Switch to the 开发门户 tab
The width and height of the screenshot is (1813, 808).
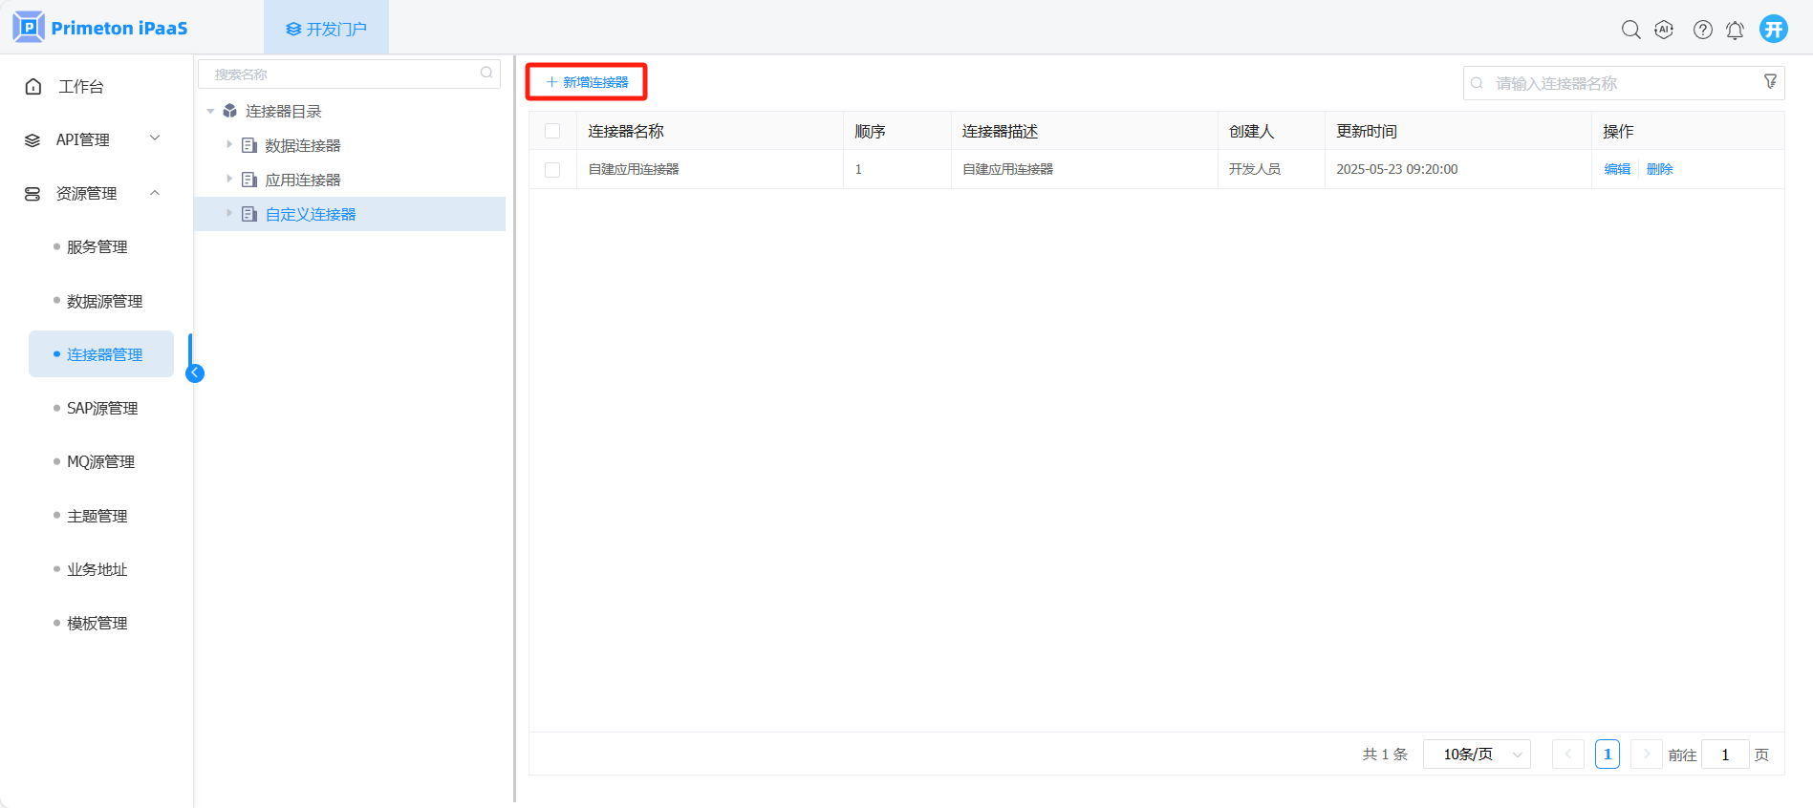pyautogui.click(x=326, y=29)
